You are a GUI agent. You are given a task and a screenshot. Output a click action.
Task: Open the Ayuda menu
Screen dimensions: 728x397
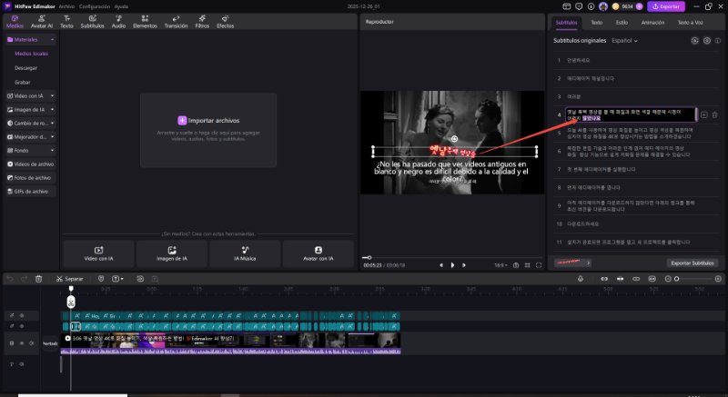pos(121,6)
